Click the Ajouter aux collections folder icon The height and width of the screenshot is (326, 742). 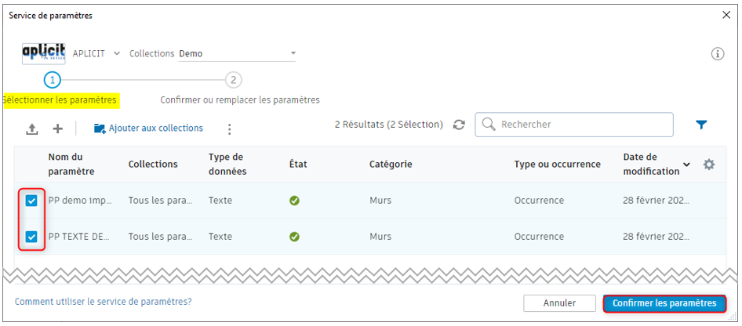(x=100, y=129)
